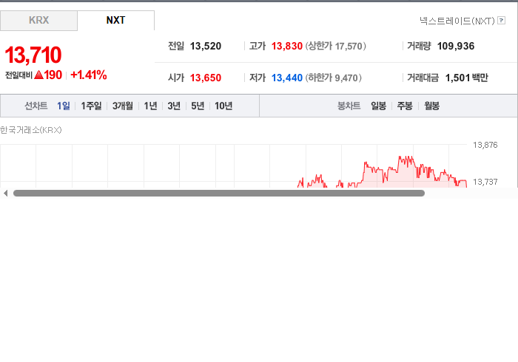
Task: Click the 거래량 value 109,936
Action: [456, 46]
